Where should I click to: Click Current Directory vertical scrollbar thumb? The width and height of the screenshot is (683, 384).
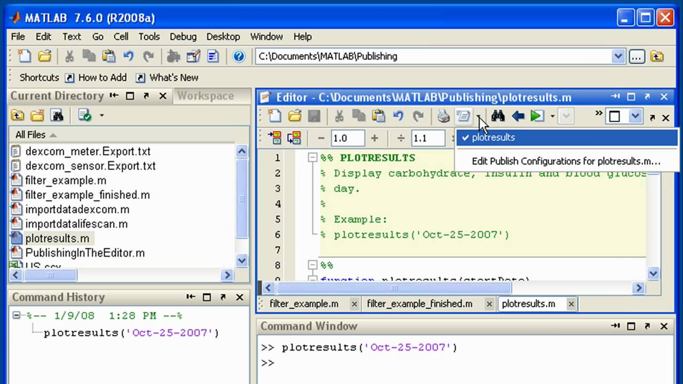(x=242, y=198)
